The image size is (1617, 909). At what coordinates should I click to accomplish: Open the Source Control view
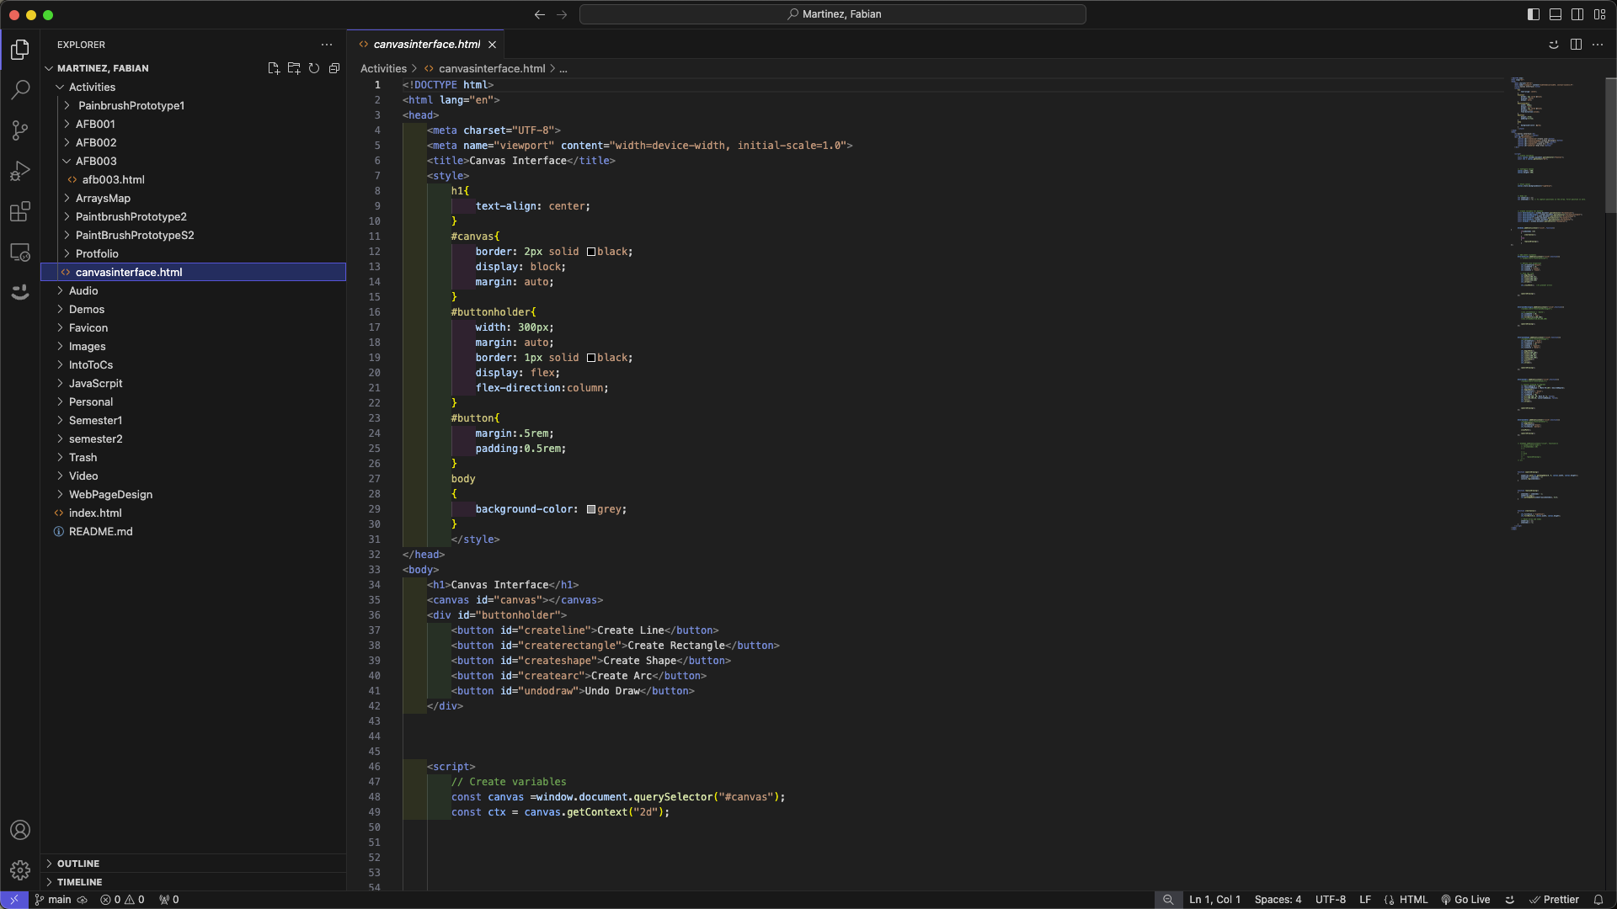click(20, 130)
